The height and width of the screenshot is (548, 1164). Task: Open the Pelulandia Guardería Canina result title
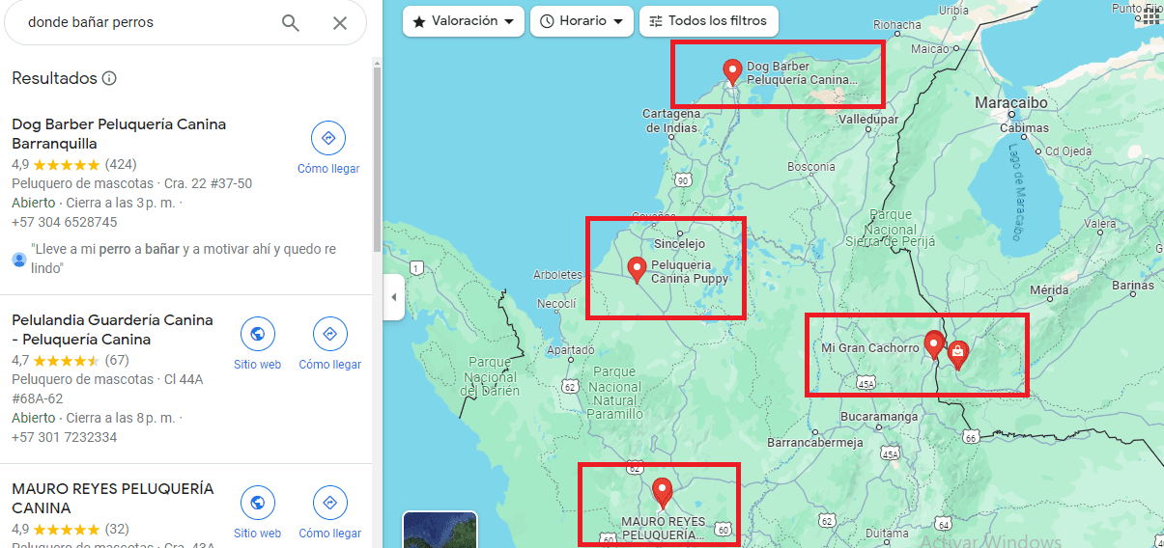point(112,330)
